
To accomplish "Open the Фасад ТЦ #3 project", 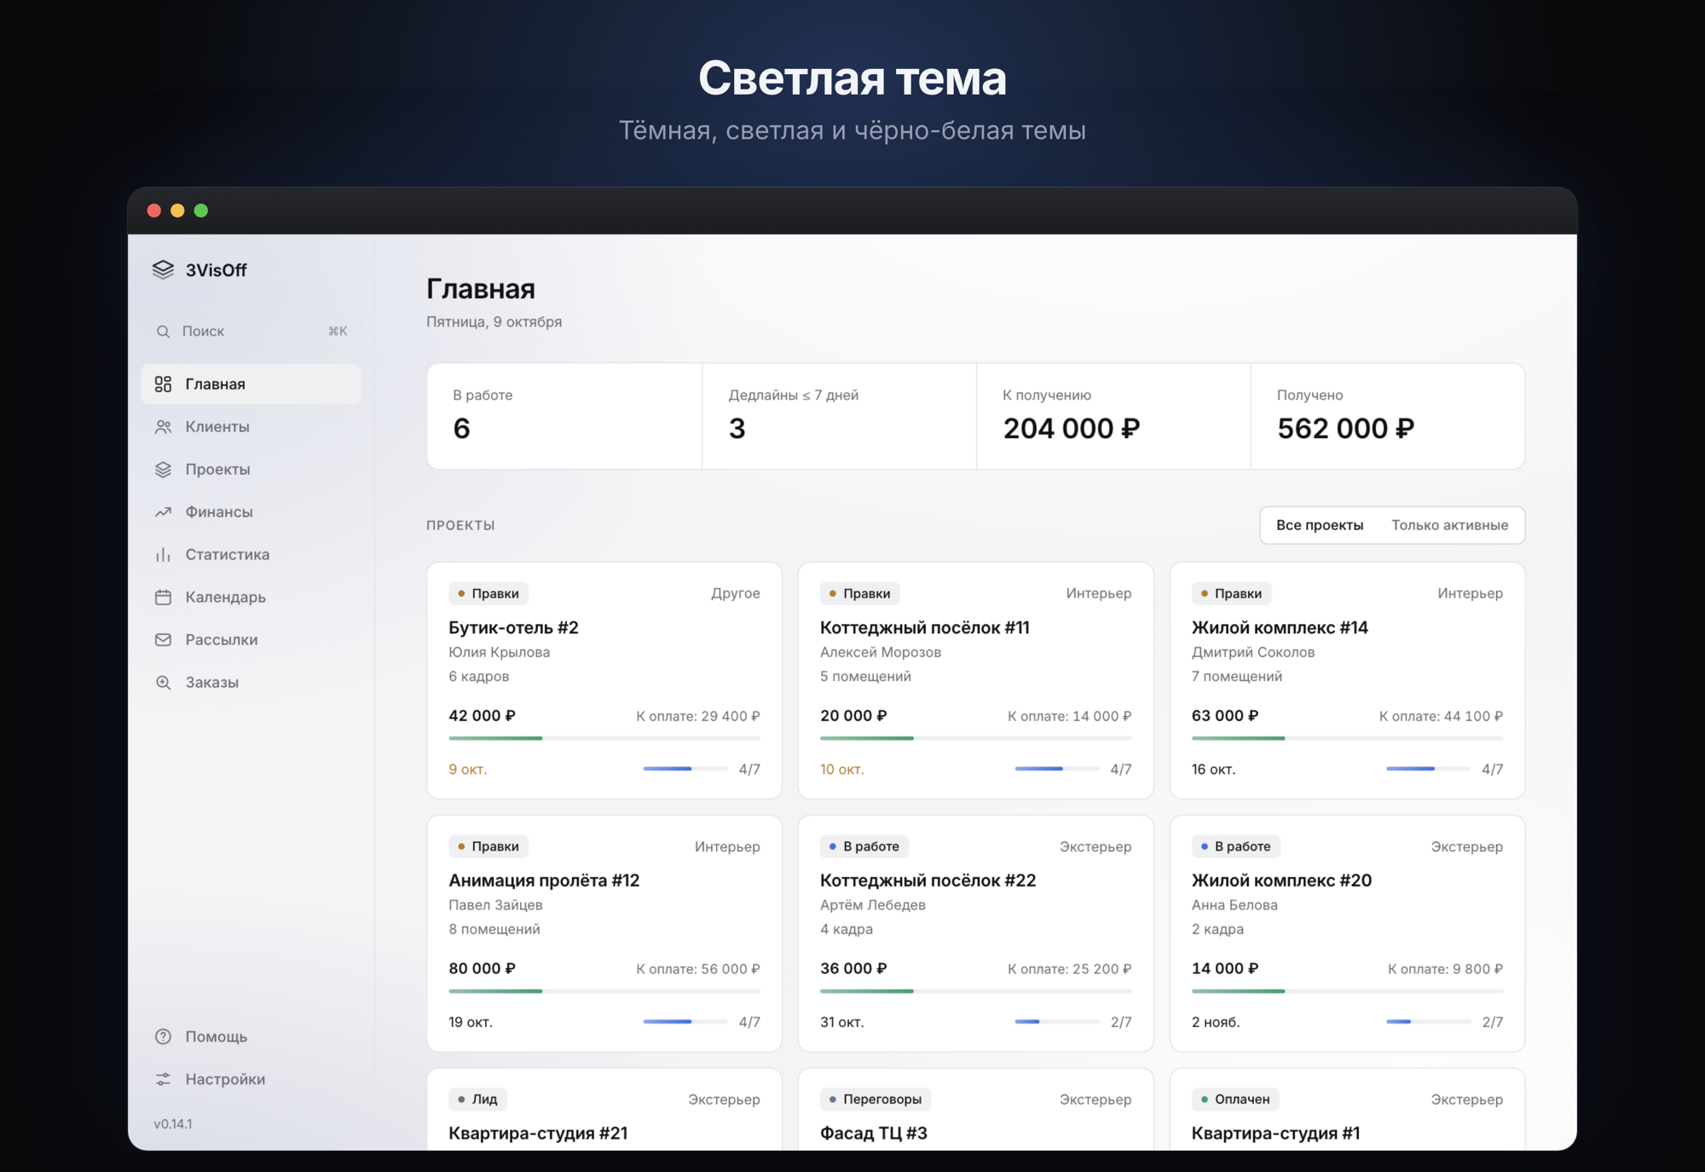I will 975,1109.
